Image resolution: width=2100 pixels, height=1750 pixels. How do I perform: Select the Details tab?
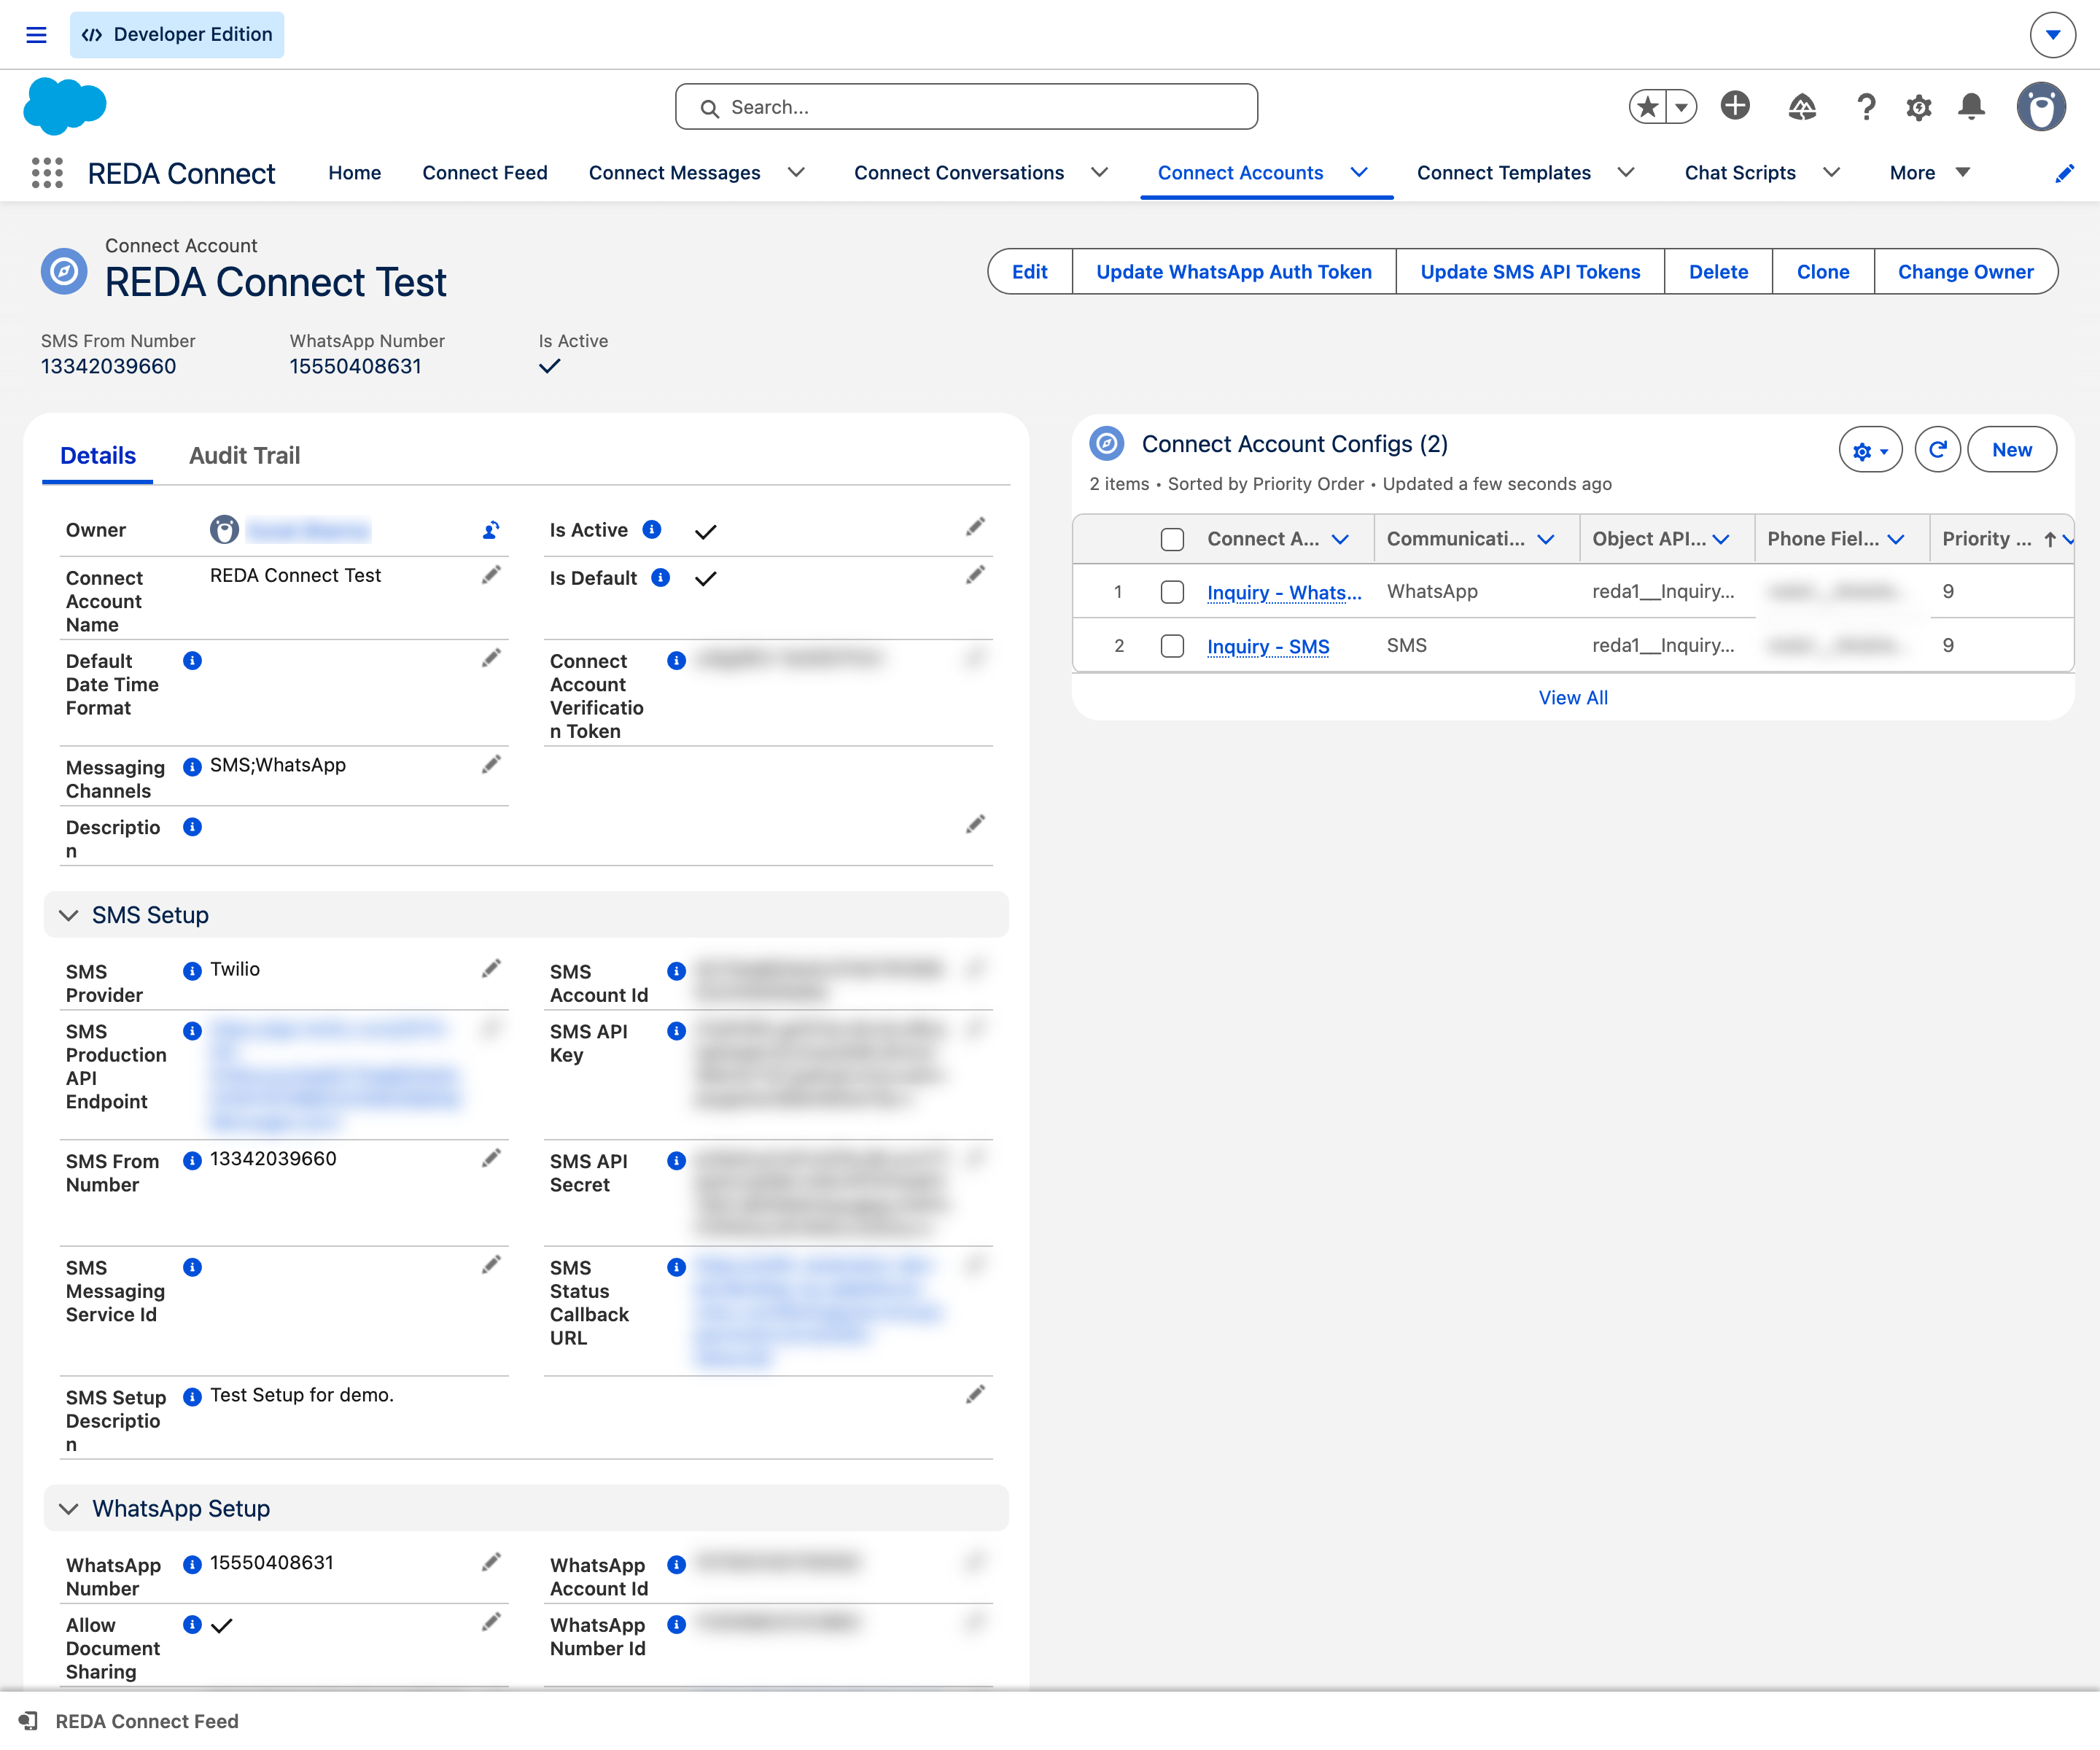(98, 456)
